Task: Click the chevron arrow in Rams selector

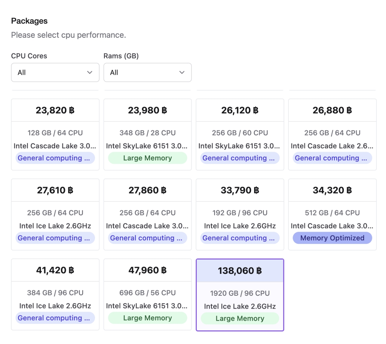Action: pyautogui.click(x=182, y=72)
